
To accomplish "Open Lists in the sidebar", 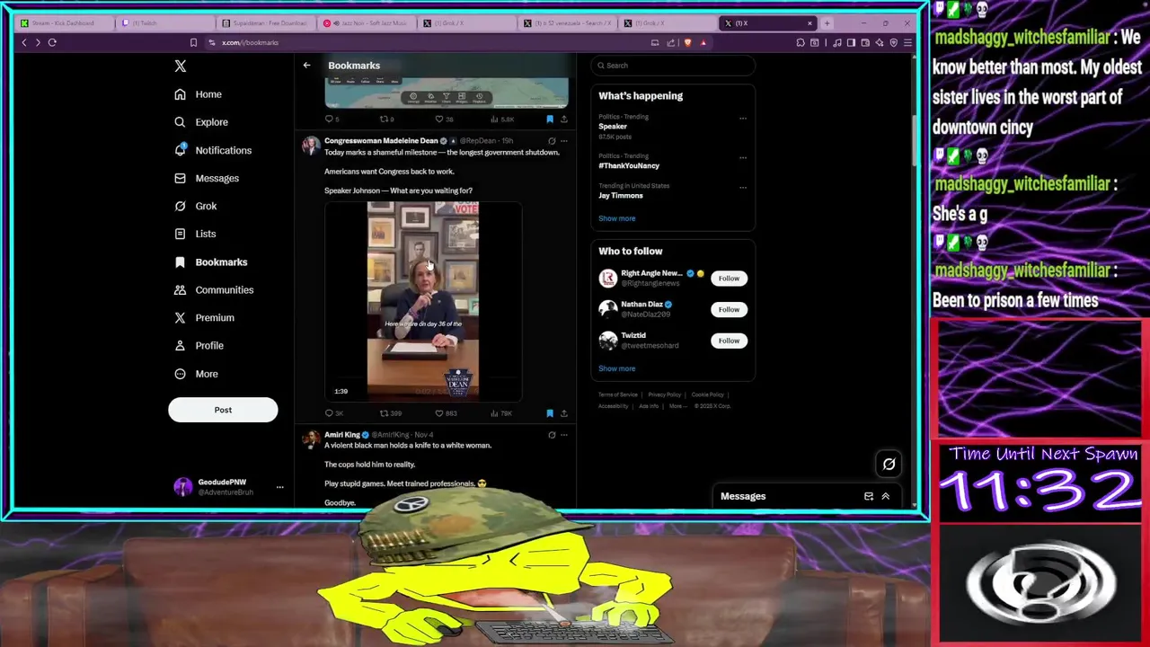I will click(195, 234).
